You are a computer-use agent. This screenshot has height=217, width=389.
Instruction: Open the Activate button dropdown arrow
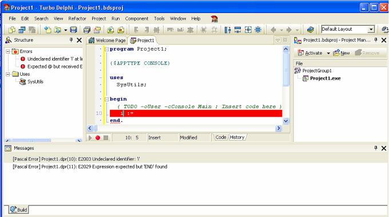click(x=328, y=53)
